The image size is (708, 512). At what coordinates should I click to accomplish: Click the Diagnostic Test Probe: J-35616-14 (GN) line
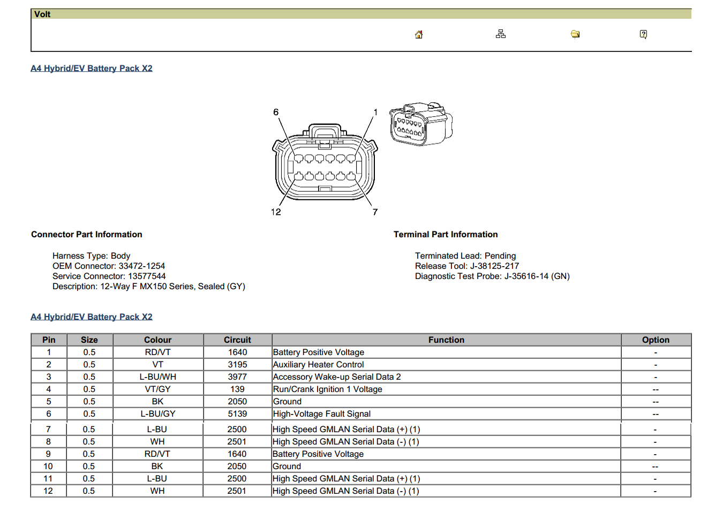492,276
